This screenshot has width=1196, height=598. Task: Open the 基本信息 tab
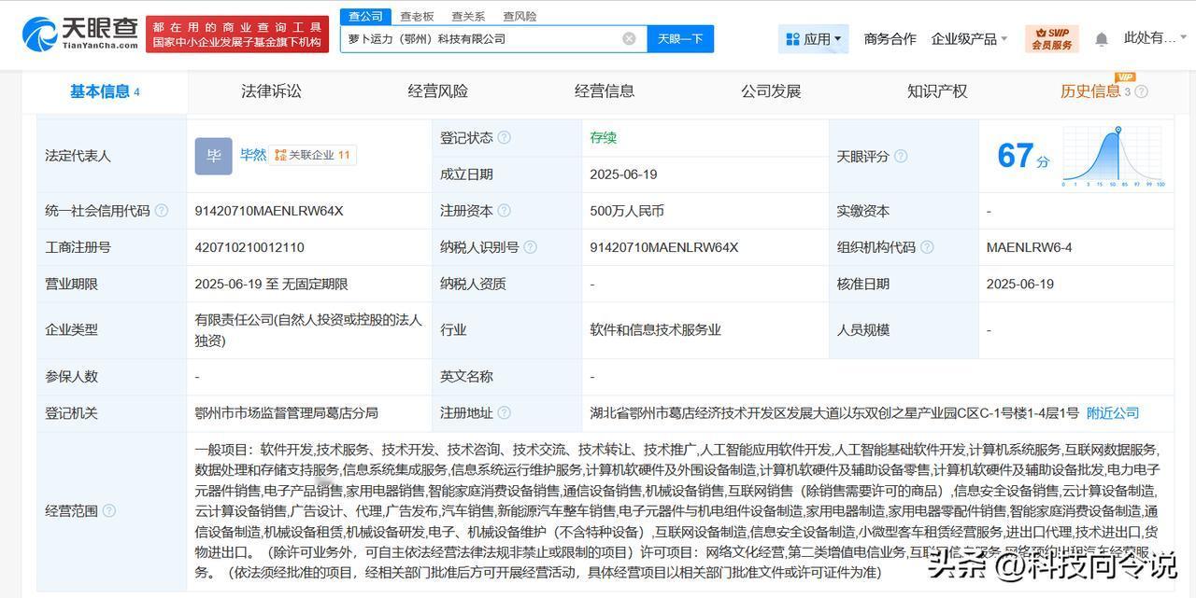coord(105,91)
